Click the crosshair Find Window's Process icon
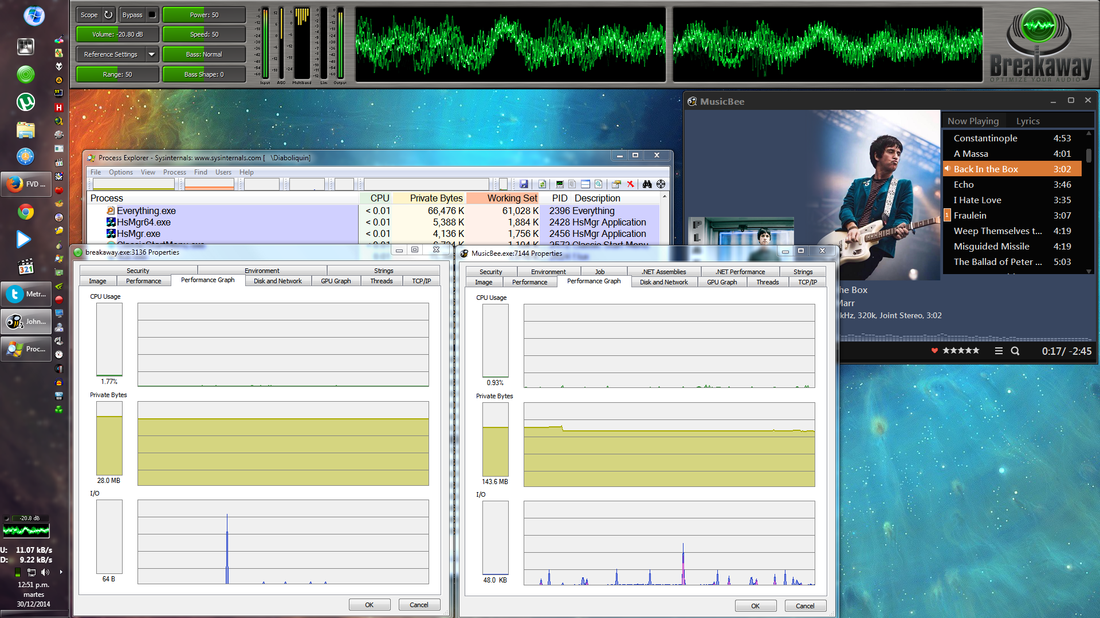This screenshot has height=618, width=1100. pyautogui.click(x=661, y=184)
